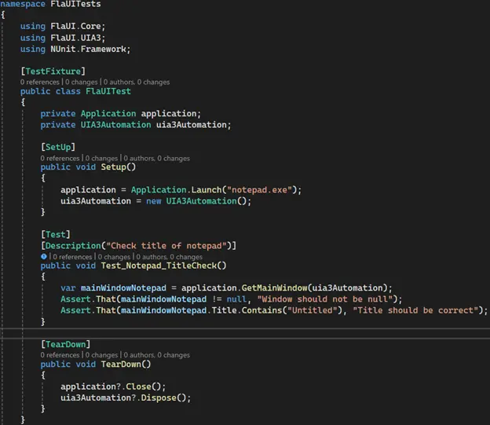This screenshot has width=490, height=425.
Task: Click 'FlaUI.UIA3' in the using directive
Action: (x=75, y=38)
